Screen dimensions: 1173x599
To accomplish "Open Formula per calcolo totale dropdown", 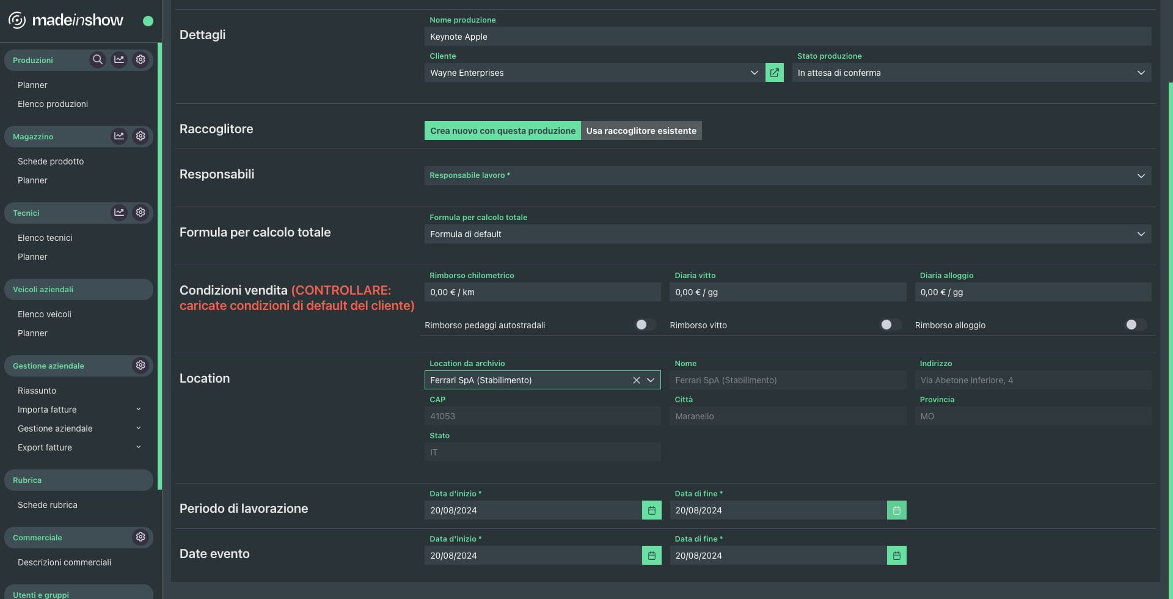I will (788, 234).
